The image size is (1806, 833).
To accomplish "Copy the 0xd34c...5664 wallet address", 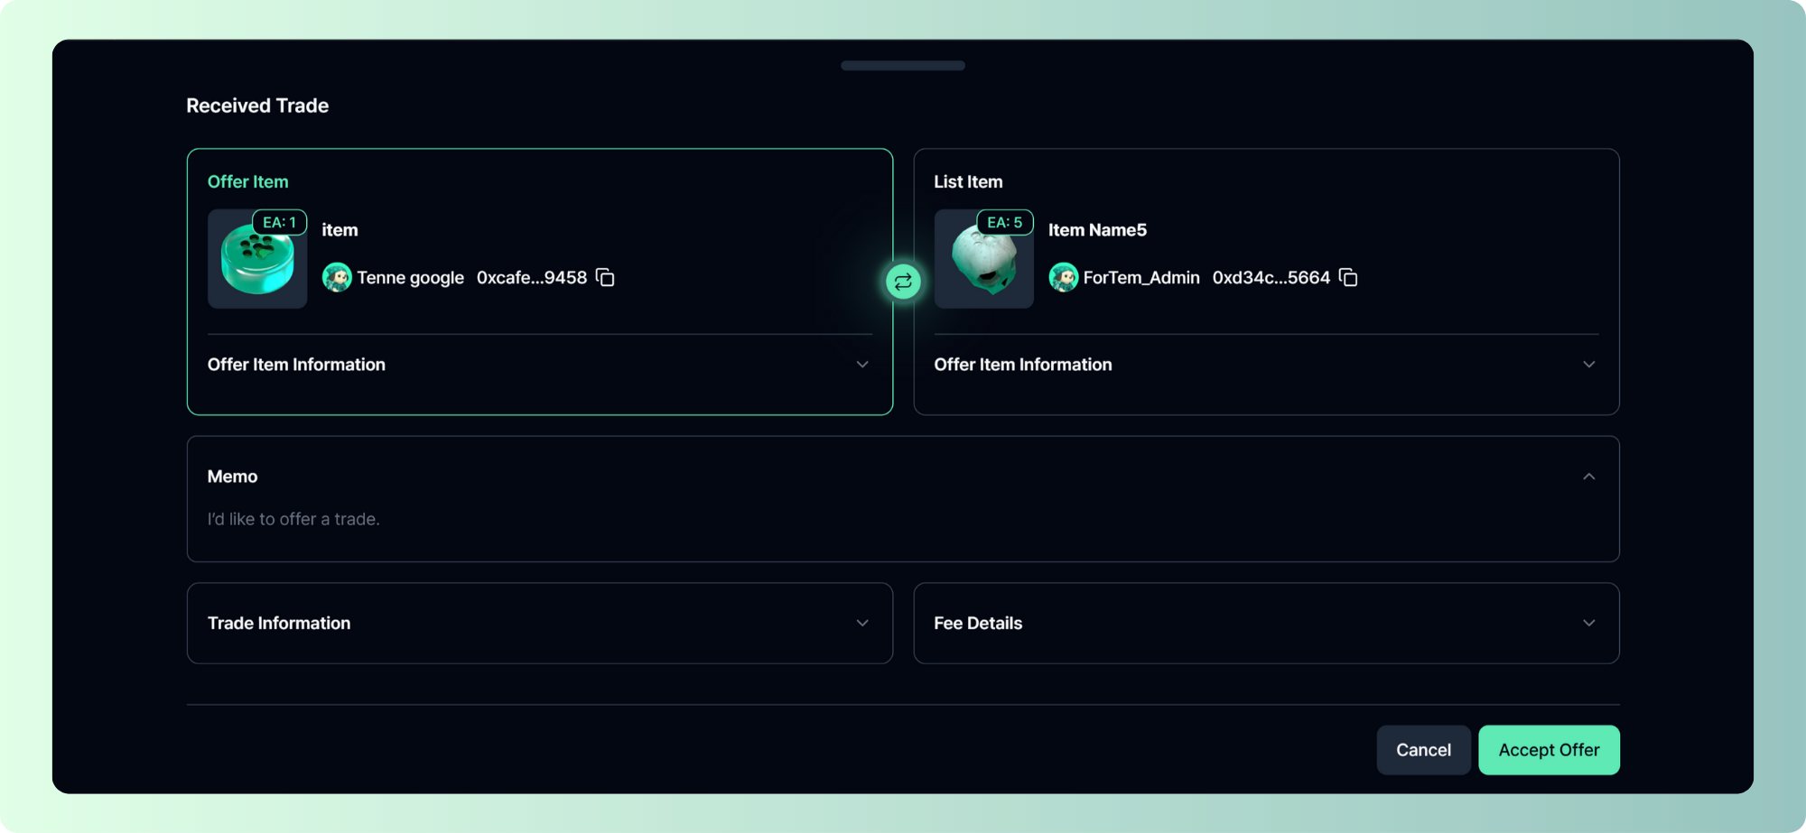I will (x=1348, y=278).
